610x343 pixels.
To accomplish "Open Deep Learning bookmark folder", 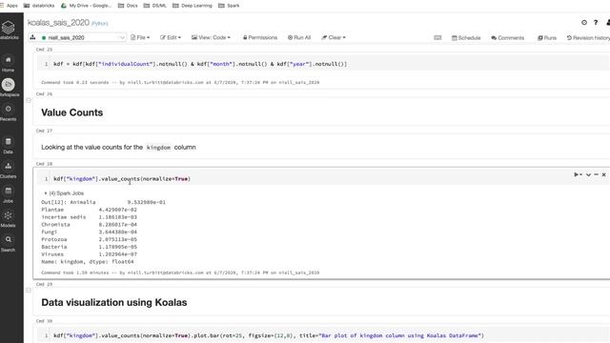I will point(193,6).
